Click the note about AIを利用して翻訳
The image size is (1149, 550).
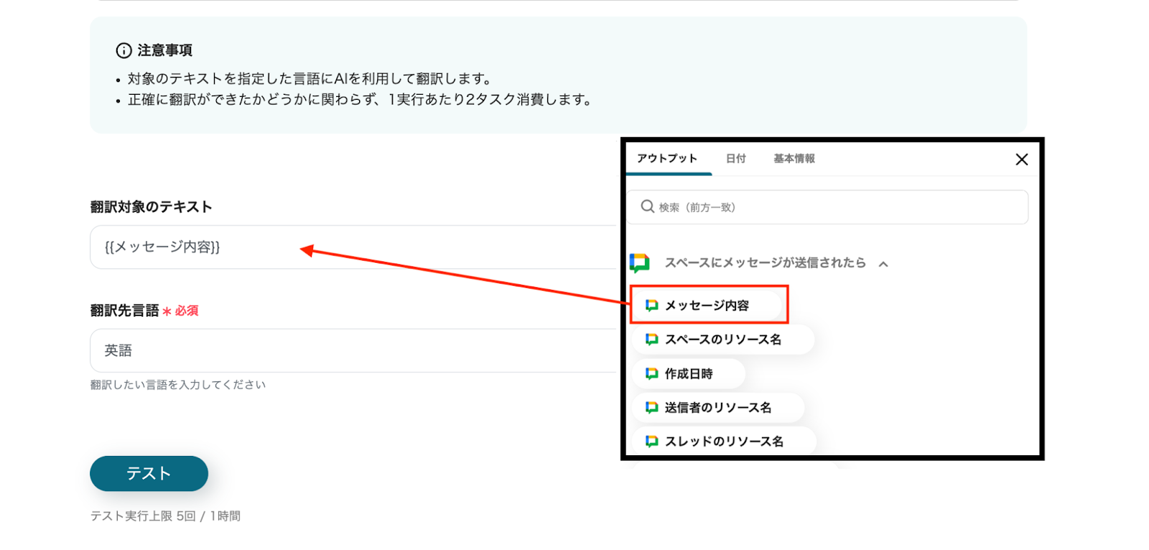click(310, 79)
